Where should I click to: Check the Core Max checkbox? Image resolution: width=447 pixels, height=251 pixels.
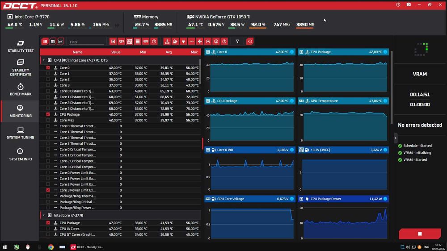[x=48, y=120]
